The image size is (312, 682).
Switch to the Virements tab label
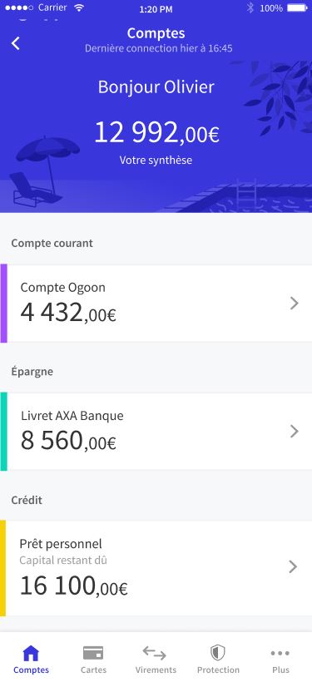click(x=156, y=670)
